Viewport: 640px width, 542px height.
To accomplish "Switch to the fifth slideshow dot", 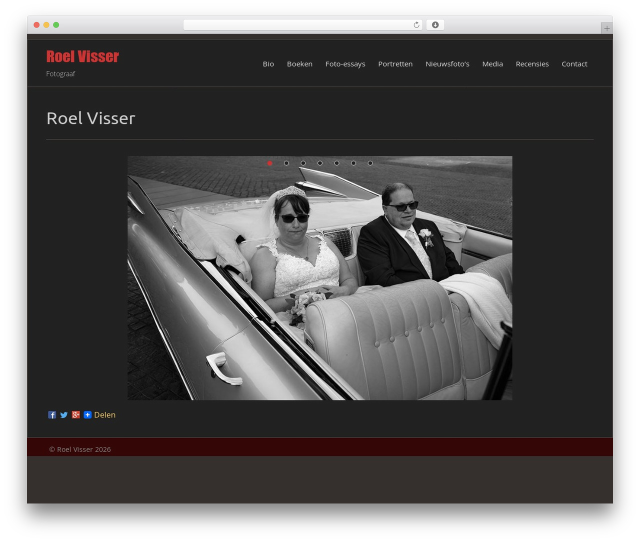I will 337,163.
